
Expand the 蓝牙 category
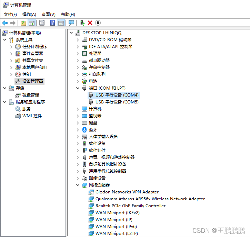pyautogui.click(x=78, y=130)
